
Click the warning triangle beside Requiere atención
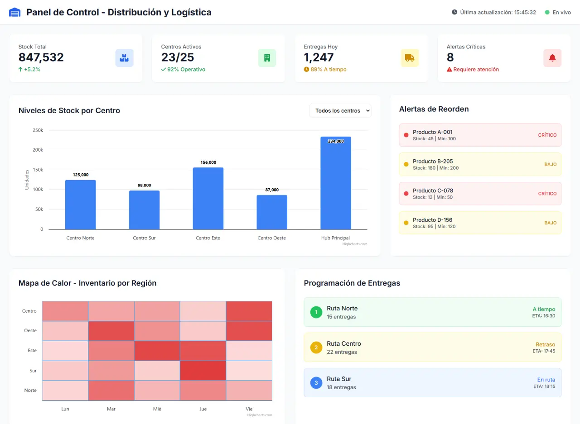pos(449,69)
